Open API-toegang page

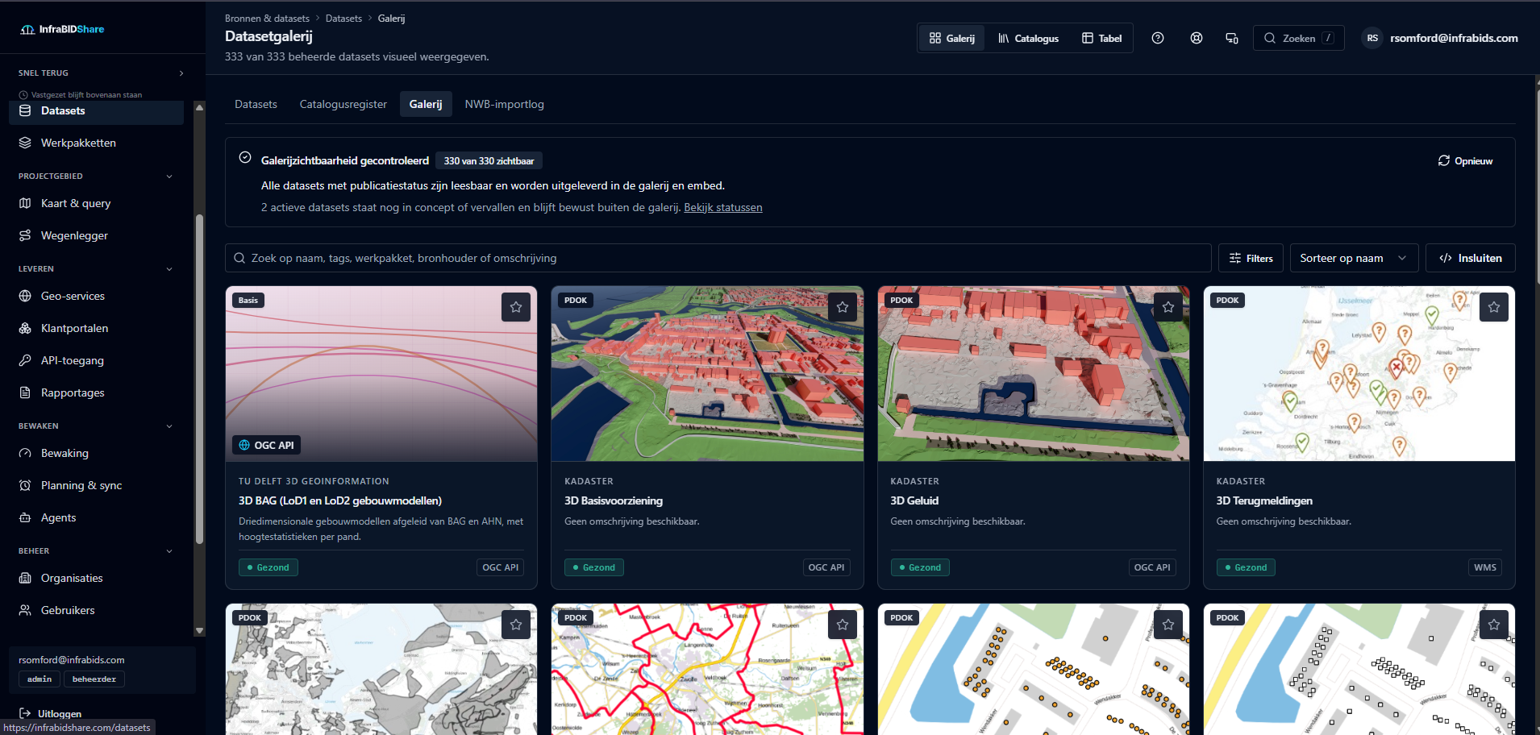(x=96, y=360)
